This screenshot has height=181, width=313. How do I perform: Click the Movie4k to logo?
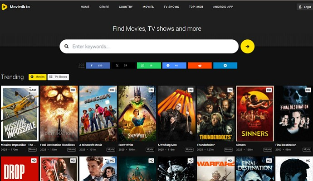(16, 7)
